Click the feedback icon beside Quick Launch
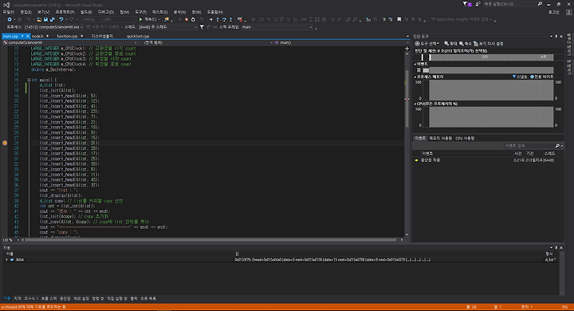Viewport: 574px width, 311px height. coord(478,4)
